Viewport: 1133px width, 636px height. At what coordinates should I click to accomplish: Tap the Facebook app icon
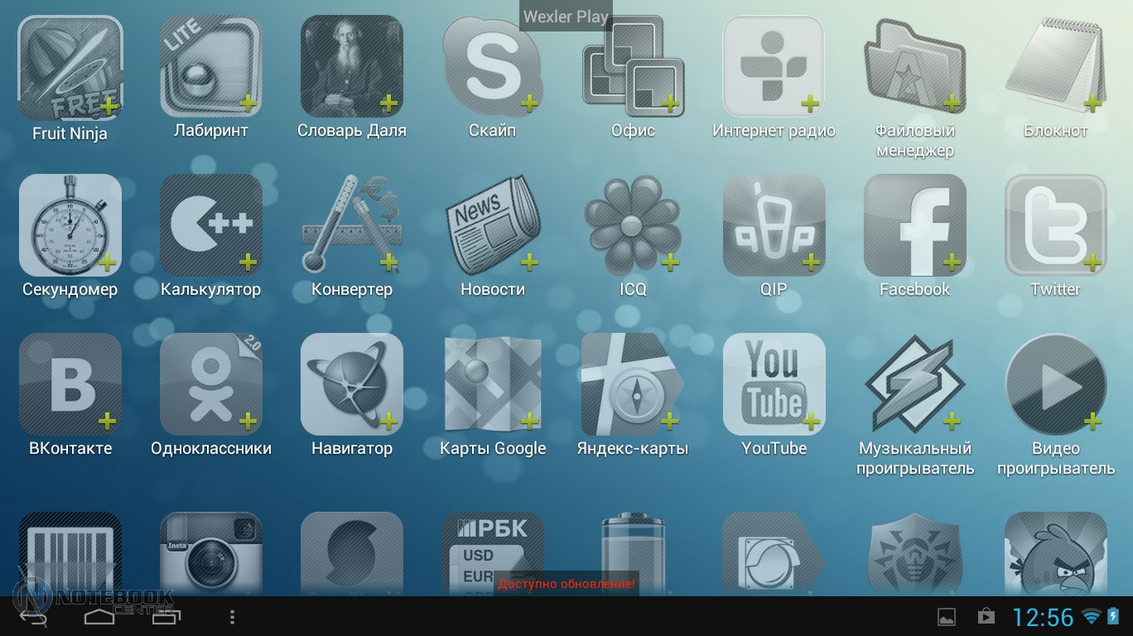914,225
